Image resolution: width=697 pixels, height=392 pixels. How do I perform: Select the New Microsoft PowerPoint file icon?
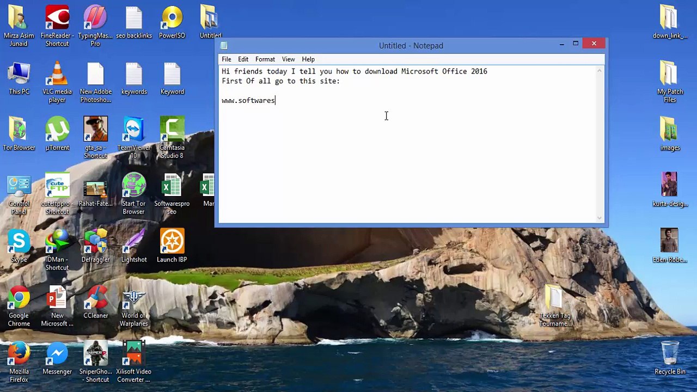click(x=57, y=307)
